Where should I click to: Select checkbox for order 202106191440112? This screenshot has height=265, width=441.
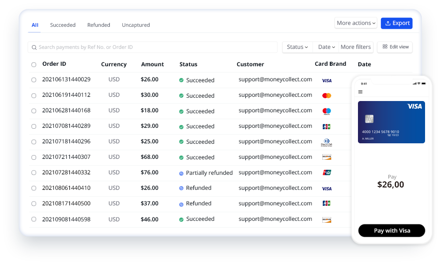pyautogui.click(x=34, y=96)
